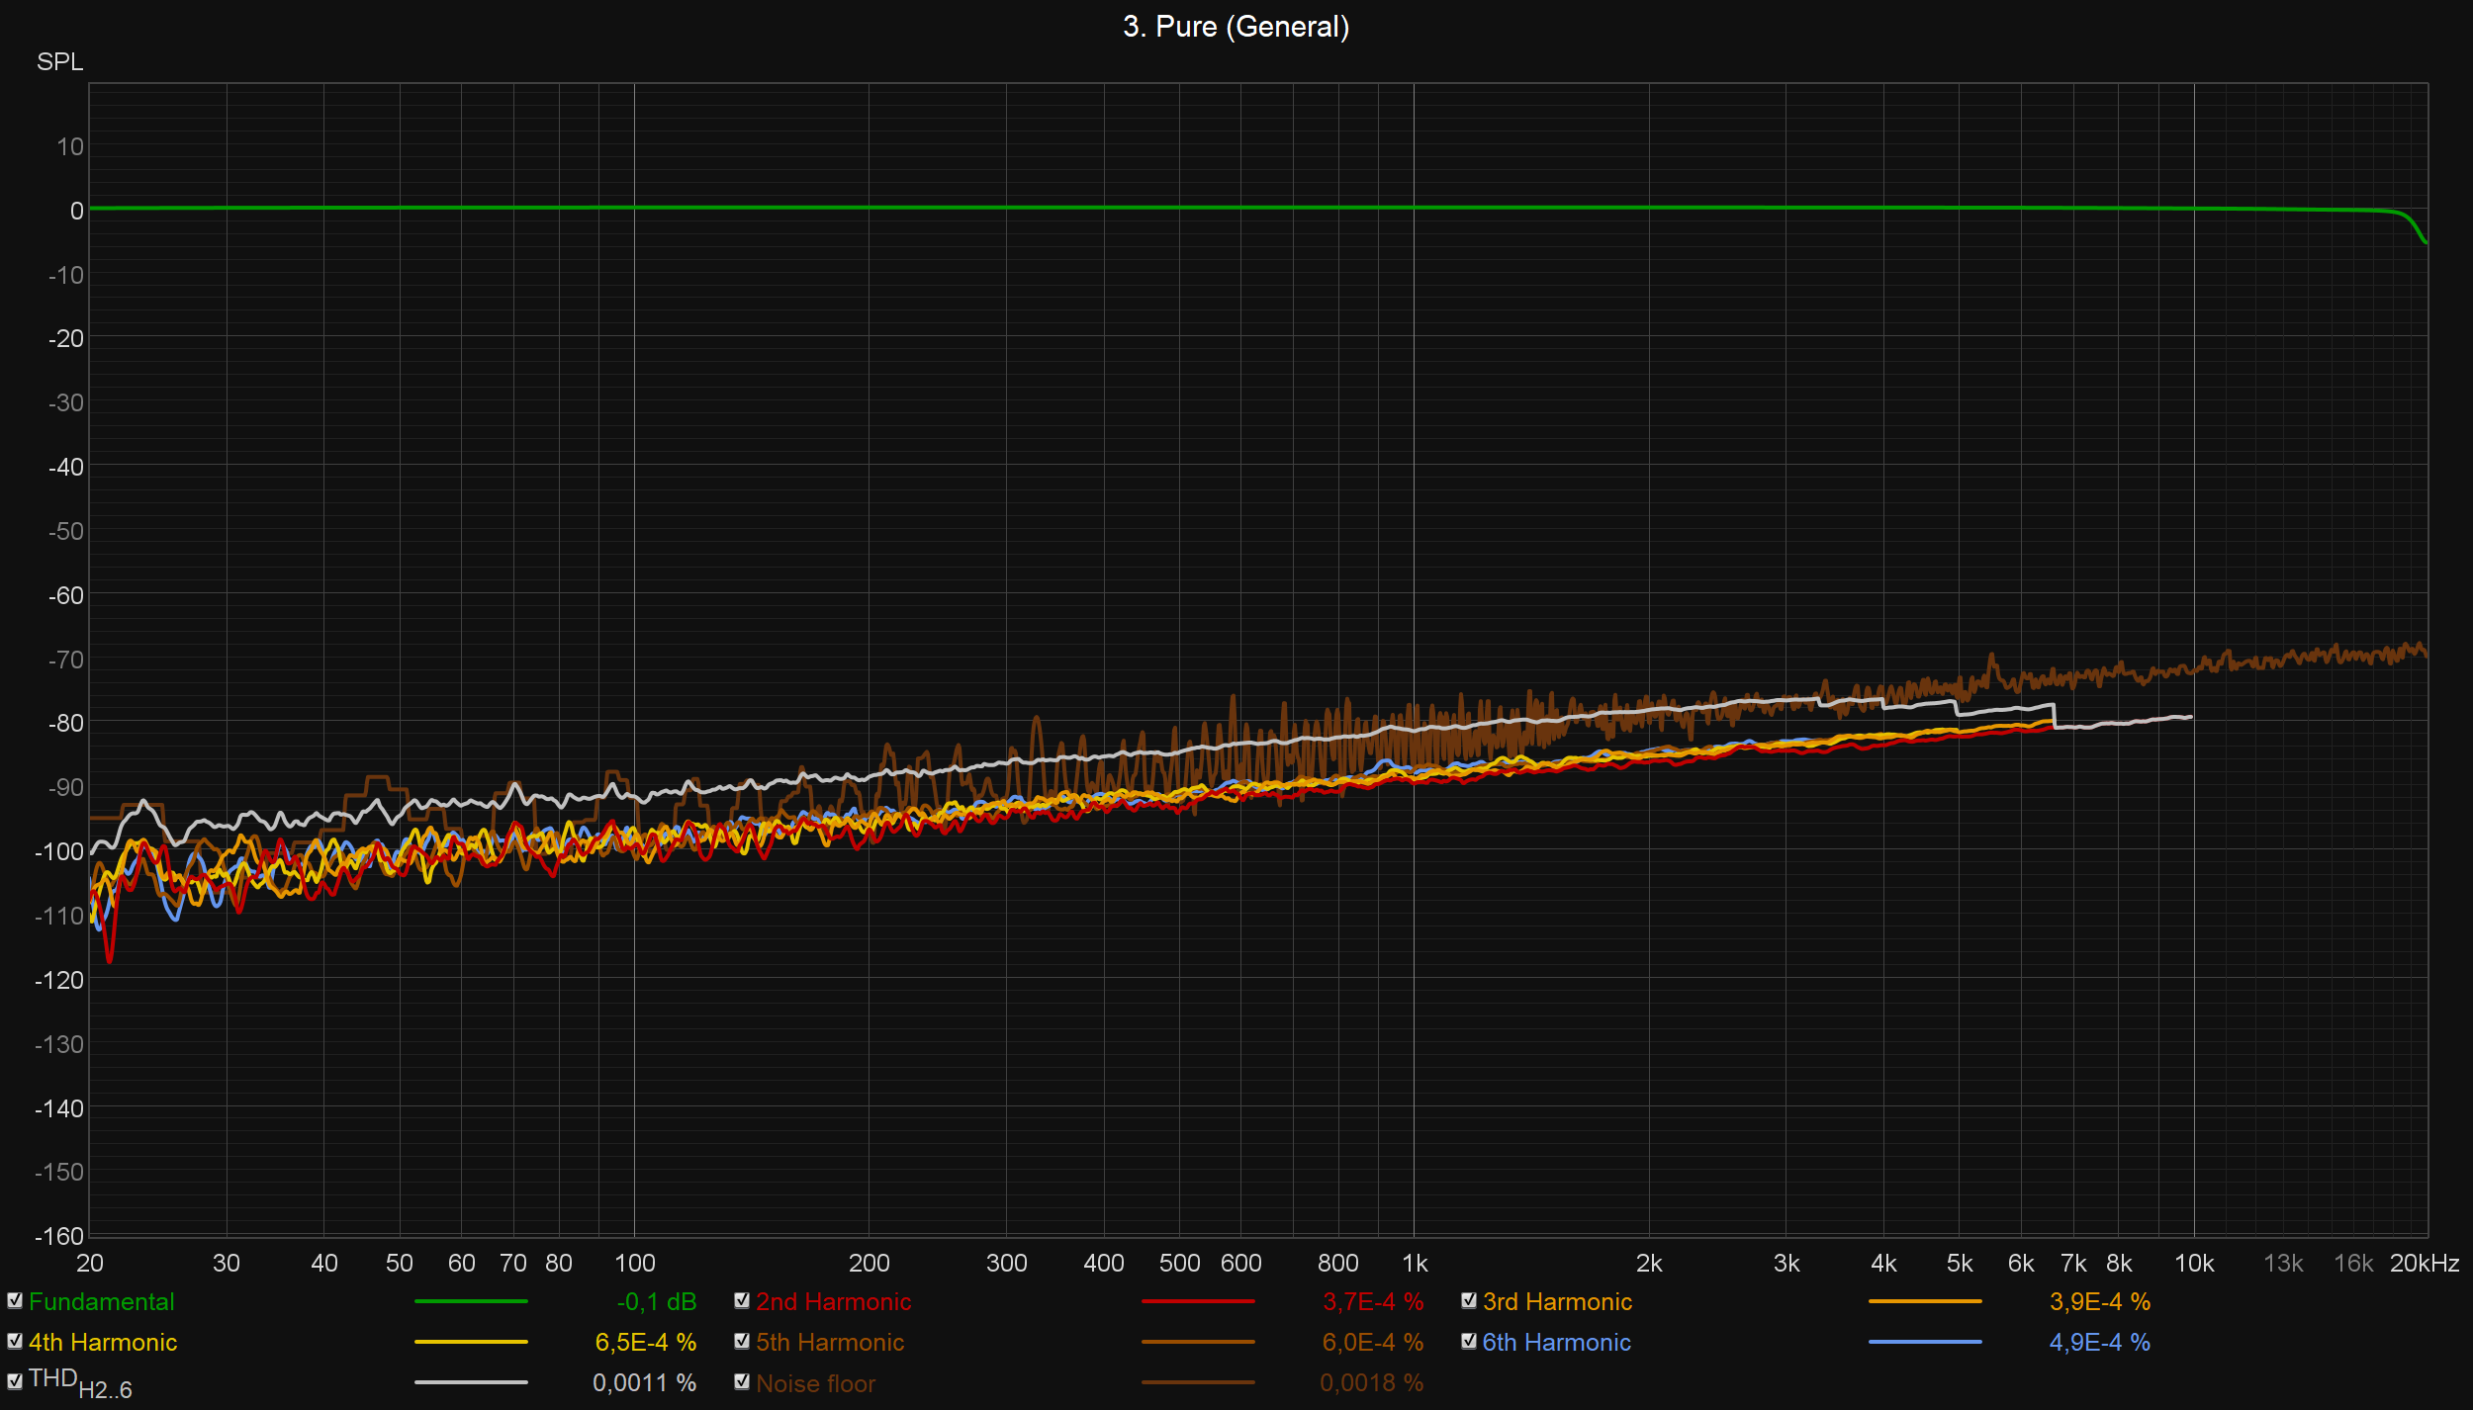Toggle the 2nd Harmonic checkbox
The image size is (2473, 1410).
tap(742, 1301)
